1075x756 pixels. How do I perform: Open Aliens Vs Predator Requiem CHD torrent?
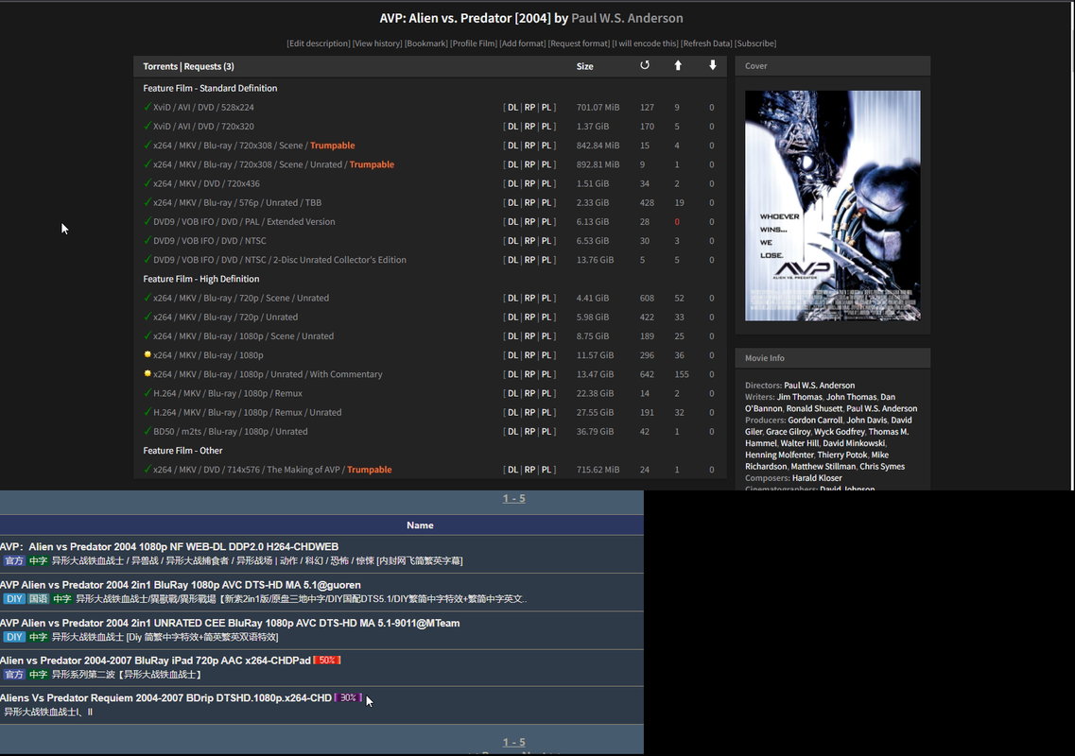pos(165,697)
